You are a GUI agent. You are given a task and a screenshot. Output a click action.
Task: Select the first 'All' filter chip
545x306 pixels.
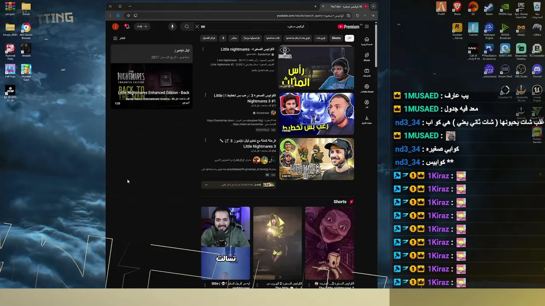click(x=350, y=38)
